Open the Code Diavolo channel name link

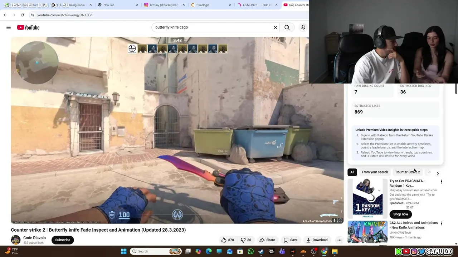[34, 238]
